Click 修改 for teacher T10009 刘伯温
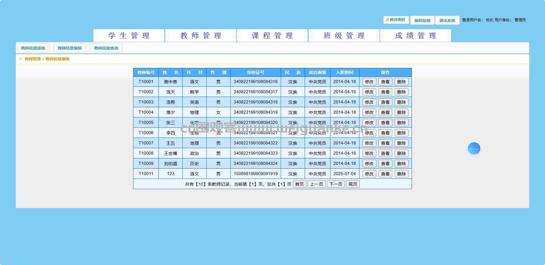Screen dimensions: 545x265 tap(369, 163)
